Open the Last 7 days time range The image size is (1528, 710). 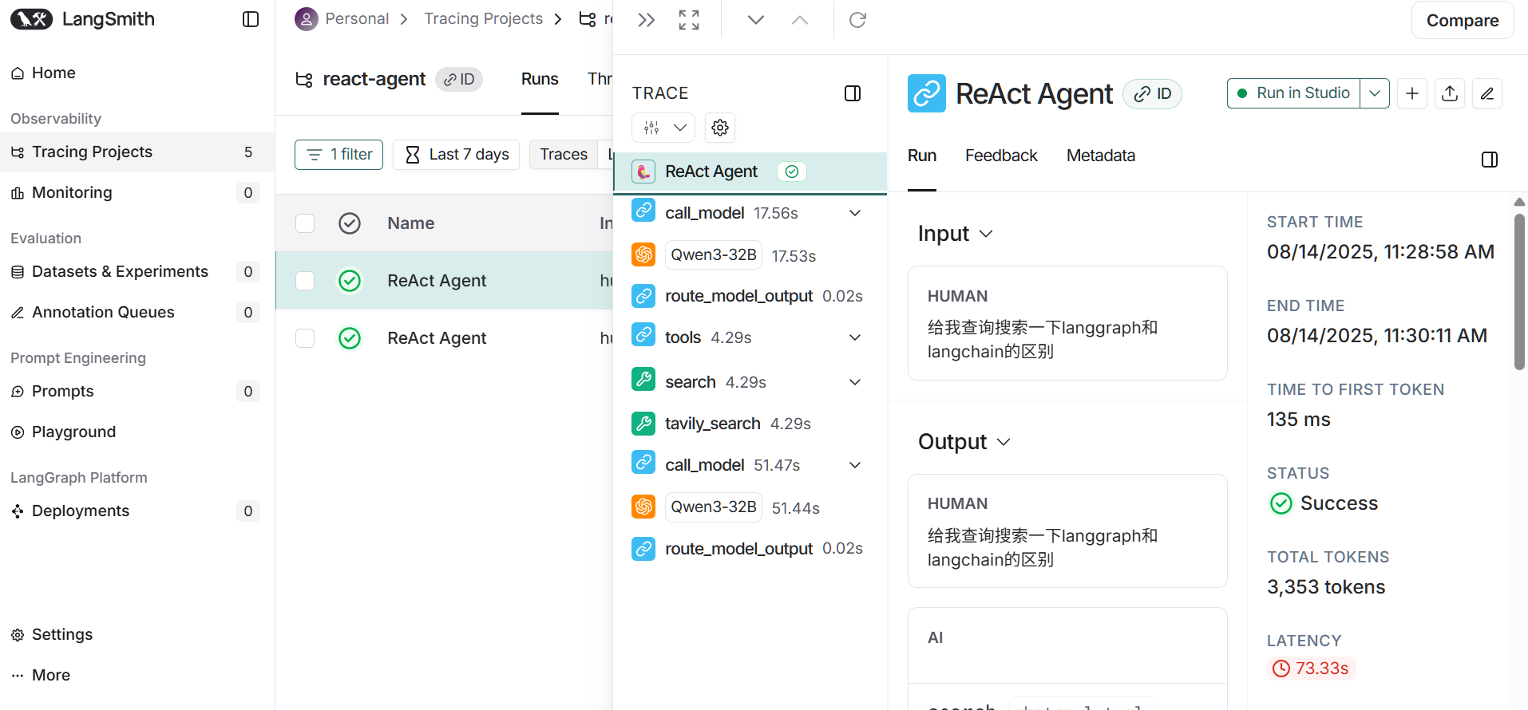coord(457,155)
